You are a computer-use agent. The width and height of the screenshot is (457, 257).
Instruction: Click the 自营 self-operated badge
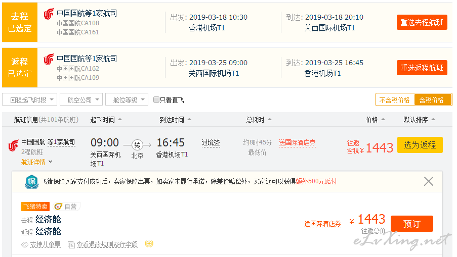[x=66, y=207]
